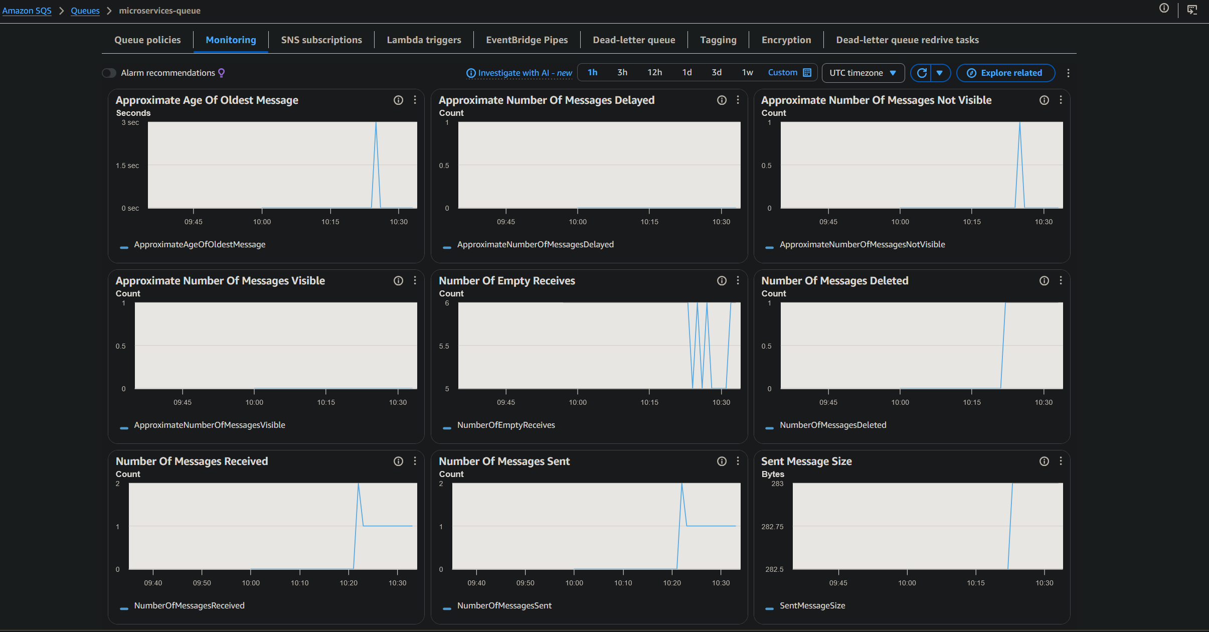
Task: Open options menu for Messages Not Visible chart
Action: click(x=1061, y=100)
